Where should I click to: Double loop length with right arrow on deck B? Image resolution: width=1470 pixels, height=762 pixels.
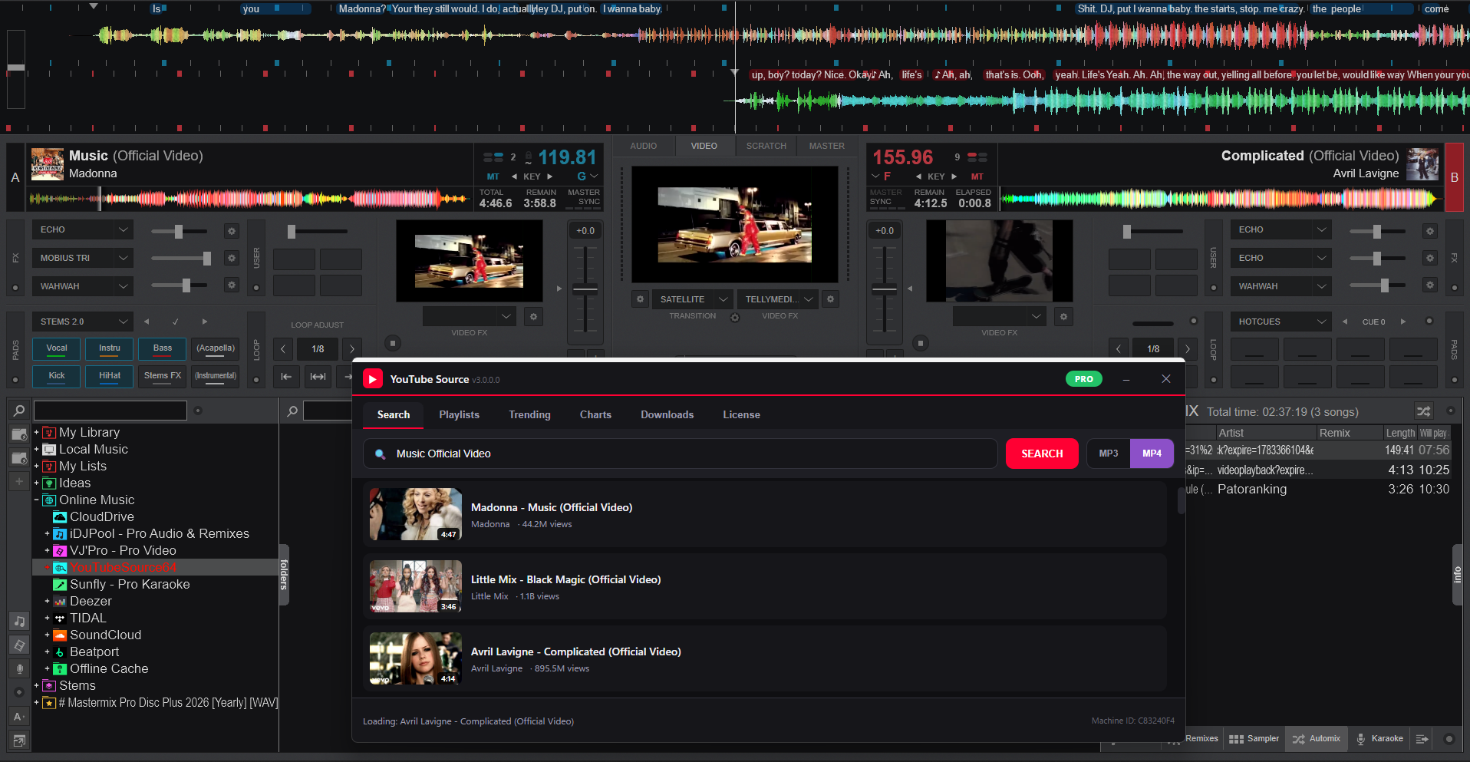(1188, 348)
